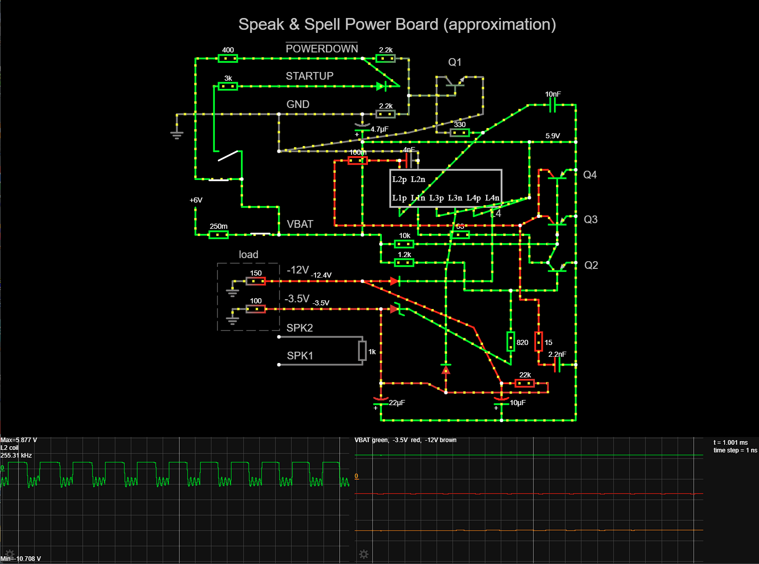Click the -3.5V output label
This screenshot has height=564, width=759.
[297, 299]
